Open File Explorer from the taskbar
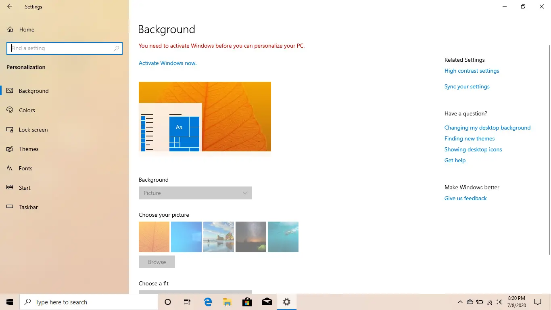 pyautogui.click(x=227, y=302)
